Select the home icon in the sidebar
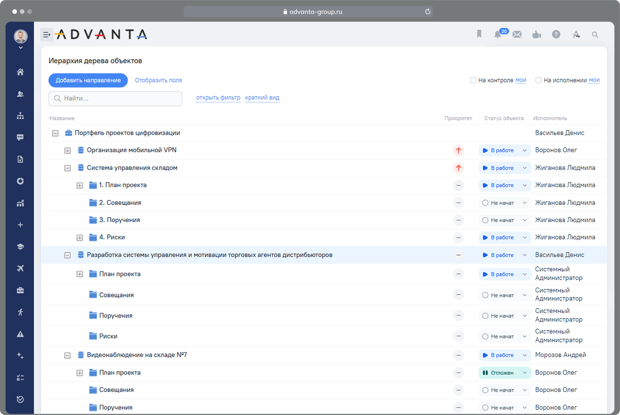 click(20, 72)
